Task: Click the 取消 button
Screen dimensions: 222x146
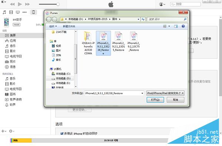Action: (175, 100)
